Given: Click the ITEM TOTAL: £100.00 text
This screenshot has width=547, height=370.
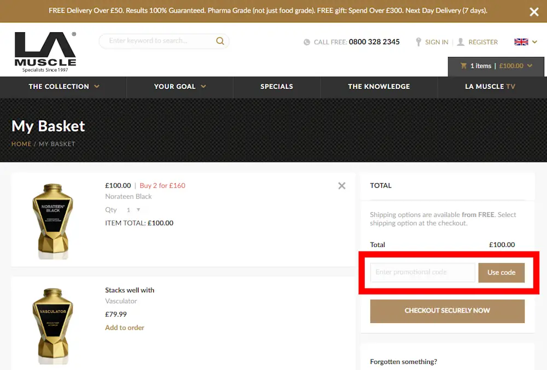Looking at the screenshot, I should point(139,223).
